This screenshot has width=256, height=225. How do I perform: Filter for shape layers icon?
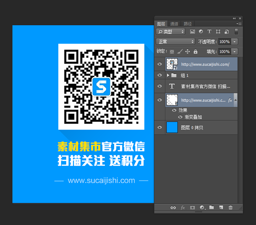(218, 32)
